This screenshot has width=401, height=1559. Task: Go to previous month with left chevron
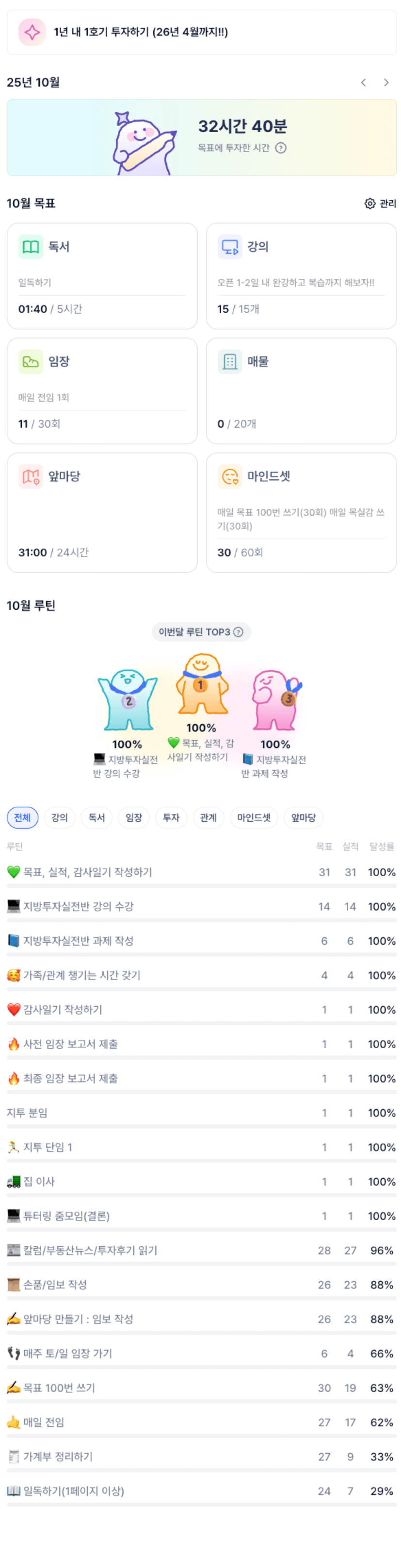[363, 82]
